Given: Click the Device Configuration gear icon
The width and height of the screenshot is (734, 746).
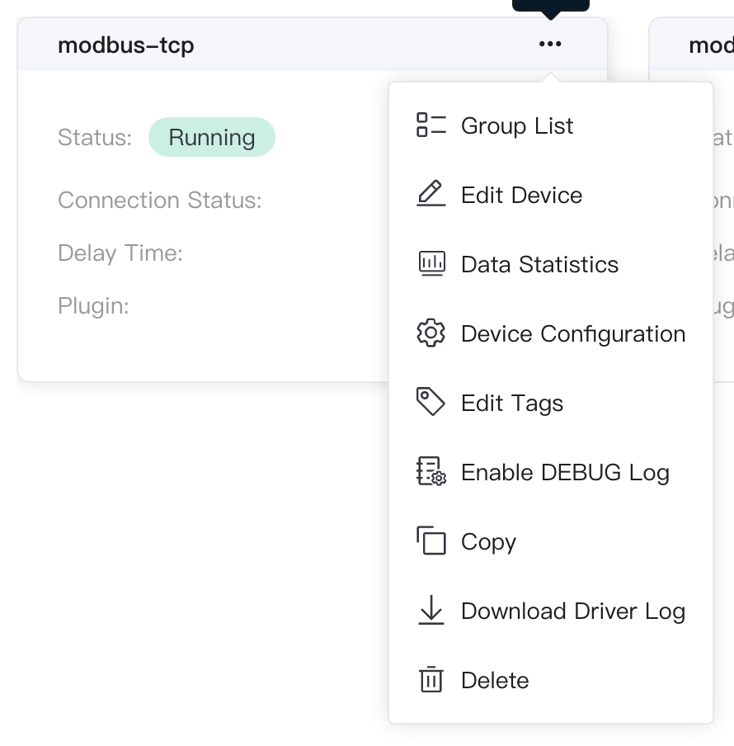Looking at the screenshot, I should point(431,333).
